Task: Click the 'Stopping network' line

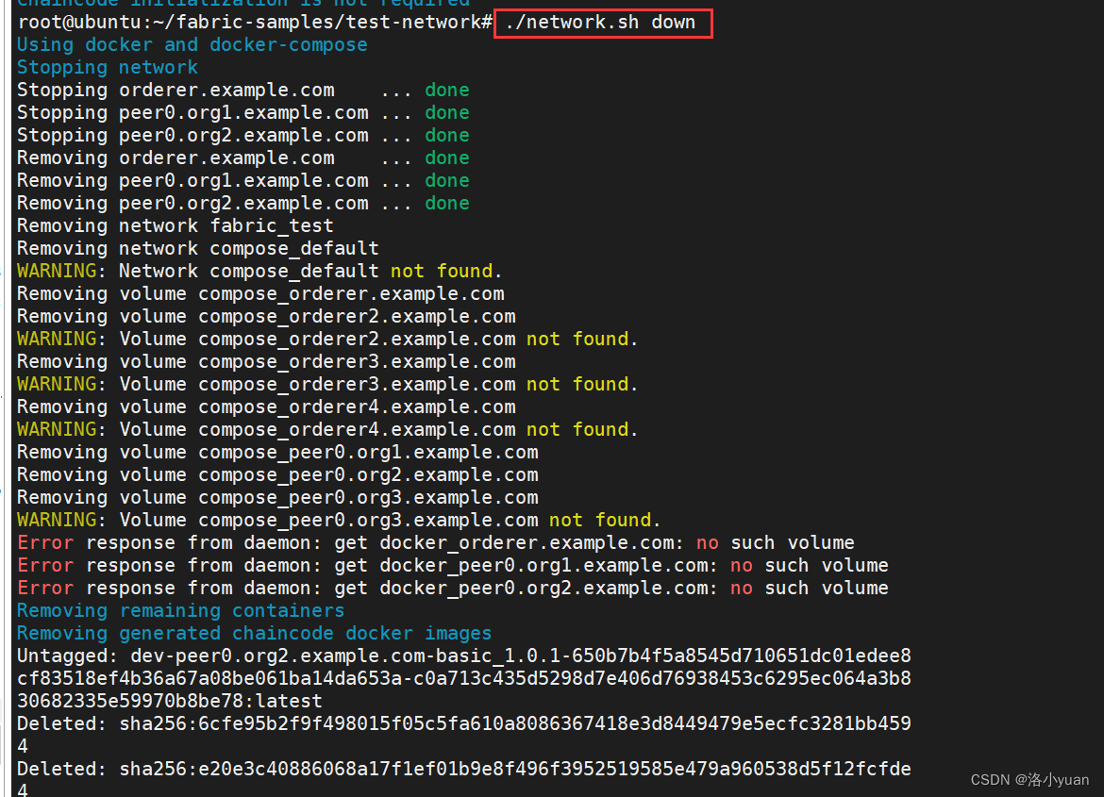Action: click(x=107, y=68)
